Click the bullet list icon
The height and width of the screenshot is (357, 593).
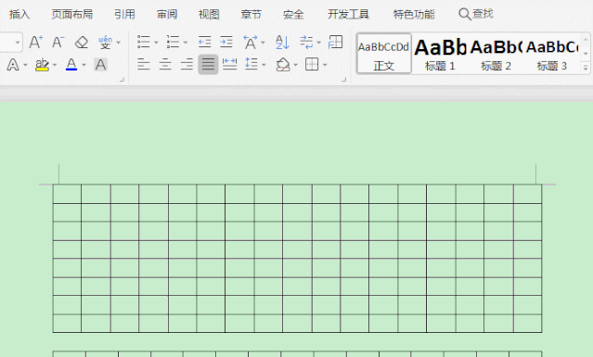[144, 42]
